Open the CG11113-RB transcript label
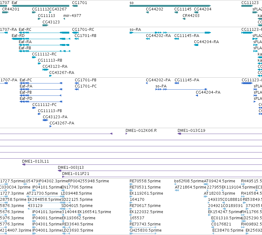Viewport: 262px width, 235px height. pyautogui.click(x=50, y=60)
